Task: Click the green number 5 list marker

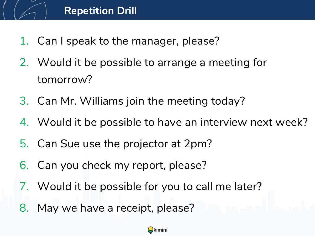Action: (24, 144)
